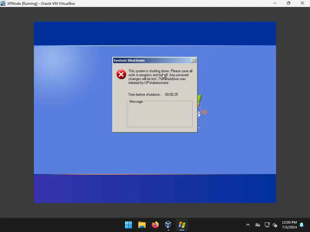This screenshot has height=232, width=310.
Task: Open the Windows Start menu
Action: (x=128, y=225)
